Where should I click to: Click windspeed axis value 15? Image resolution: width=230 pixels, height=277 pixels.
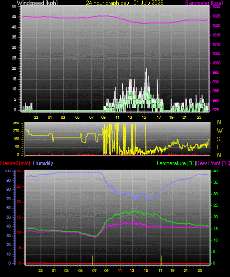(14, 79)
